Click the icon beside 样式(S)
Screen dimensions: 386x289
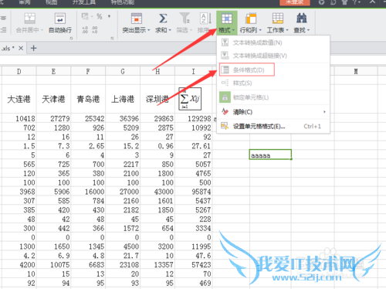point(225,83)
